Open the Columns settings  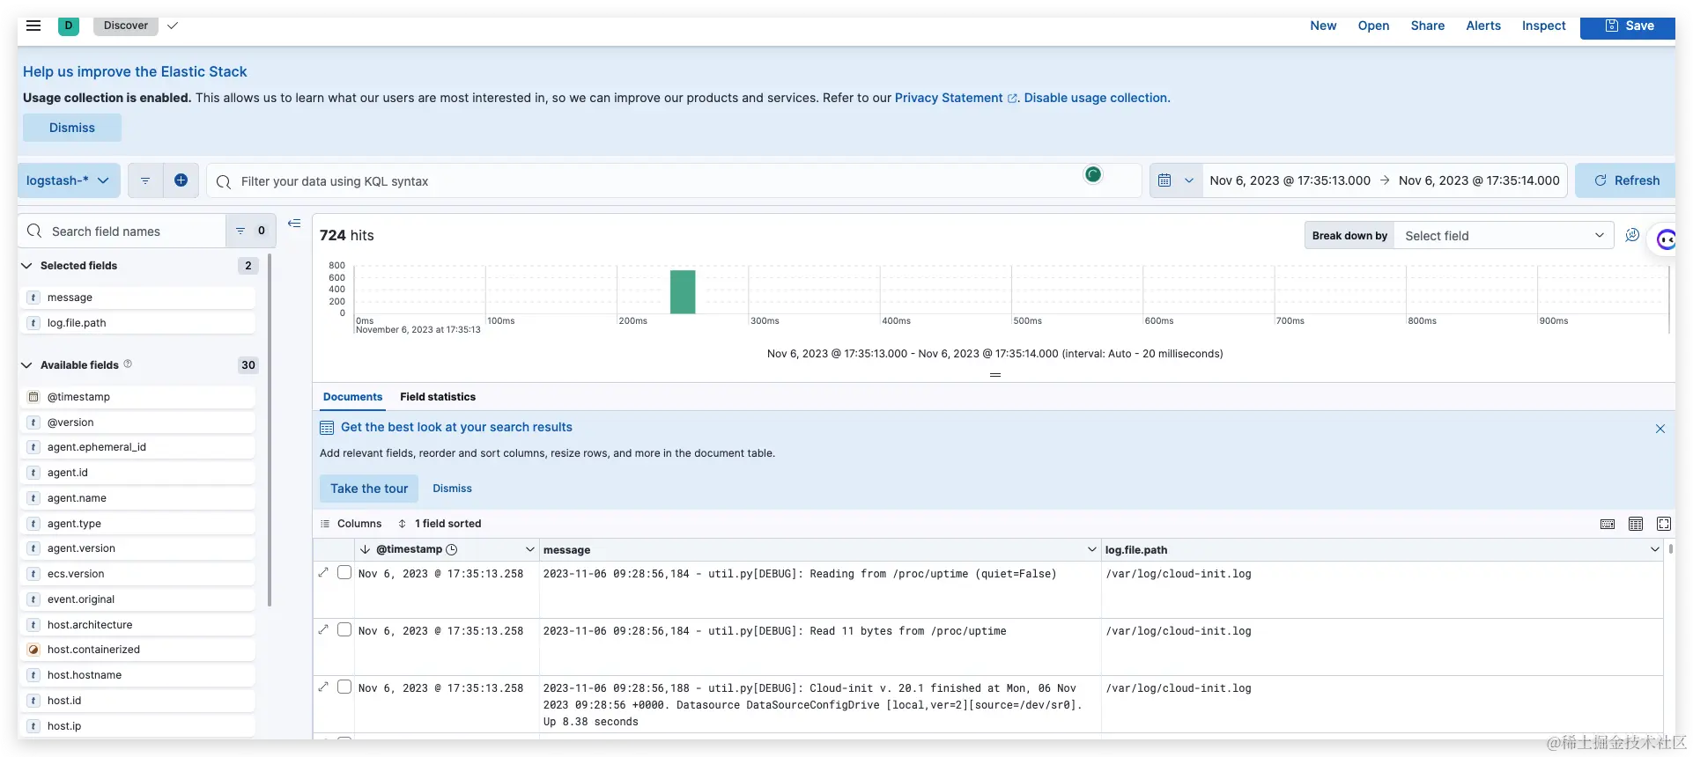tap(351, 524)
